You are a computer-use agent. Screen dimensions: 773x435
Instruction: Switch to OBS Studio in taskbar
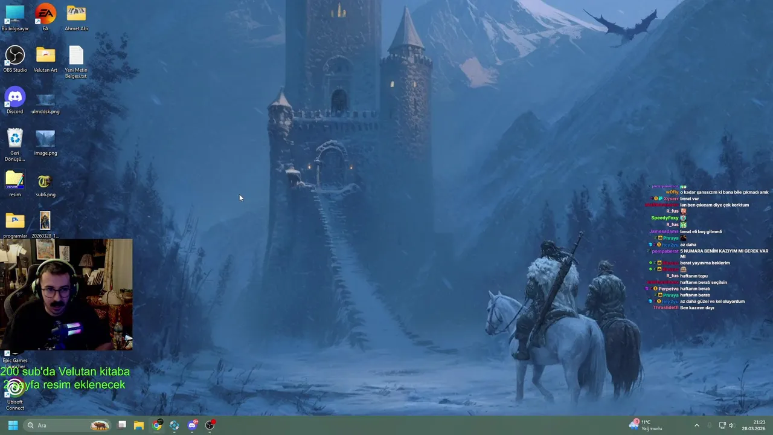point(210,425)
